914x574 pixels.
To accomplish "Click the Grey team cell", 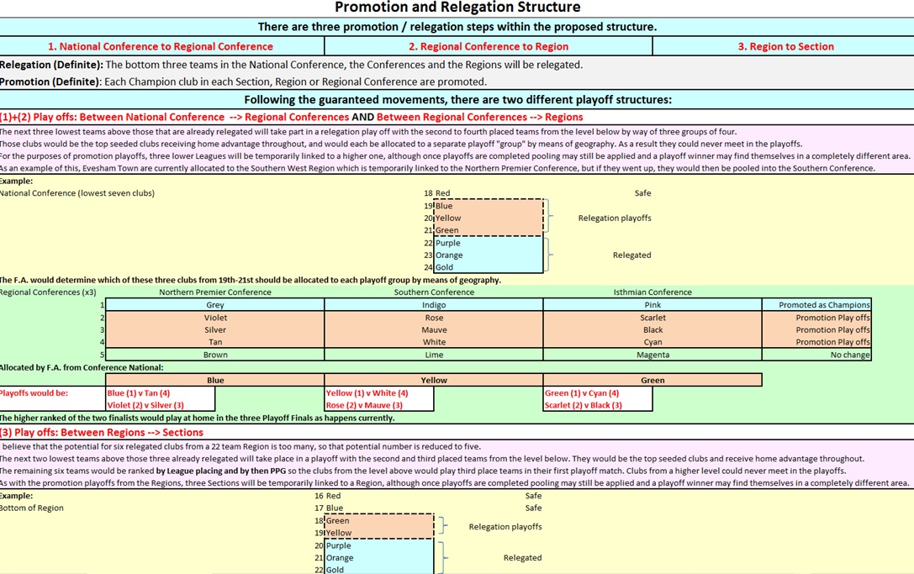I will click(x=215, y=305).
